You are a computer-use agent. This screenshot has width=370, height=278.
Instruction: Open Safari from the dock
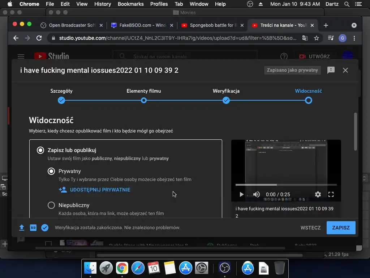point(138,268)
